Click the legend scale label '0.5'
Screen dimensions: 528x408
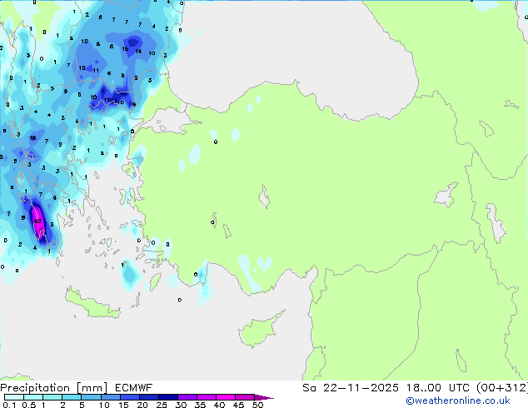(29, 405)
